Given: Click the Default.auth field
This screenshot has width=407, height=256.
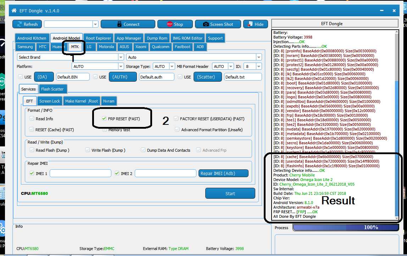Looking at the screenshot, I should [156, 77].
